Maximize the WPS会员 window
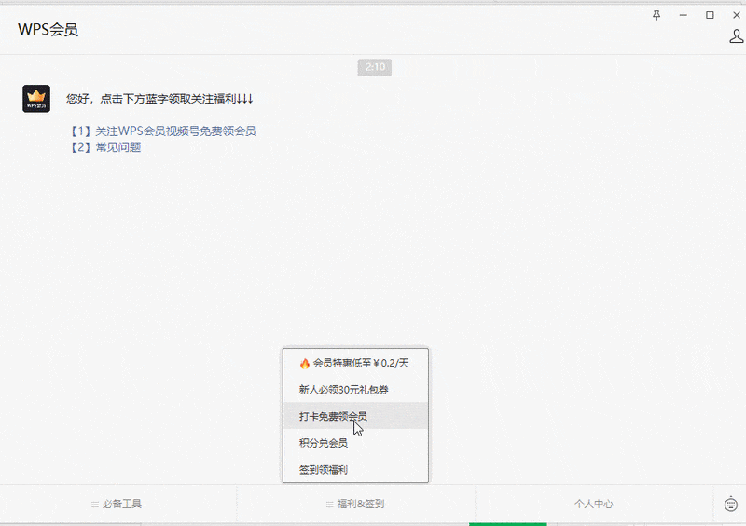746x526 pixels. coord(710,15)
